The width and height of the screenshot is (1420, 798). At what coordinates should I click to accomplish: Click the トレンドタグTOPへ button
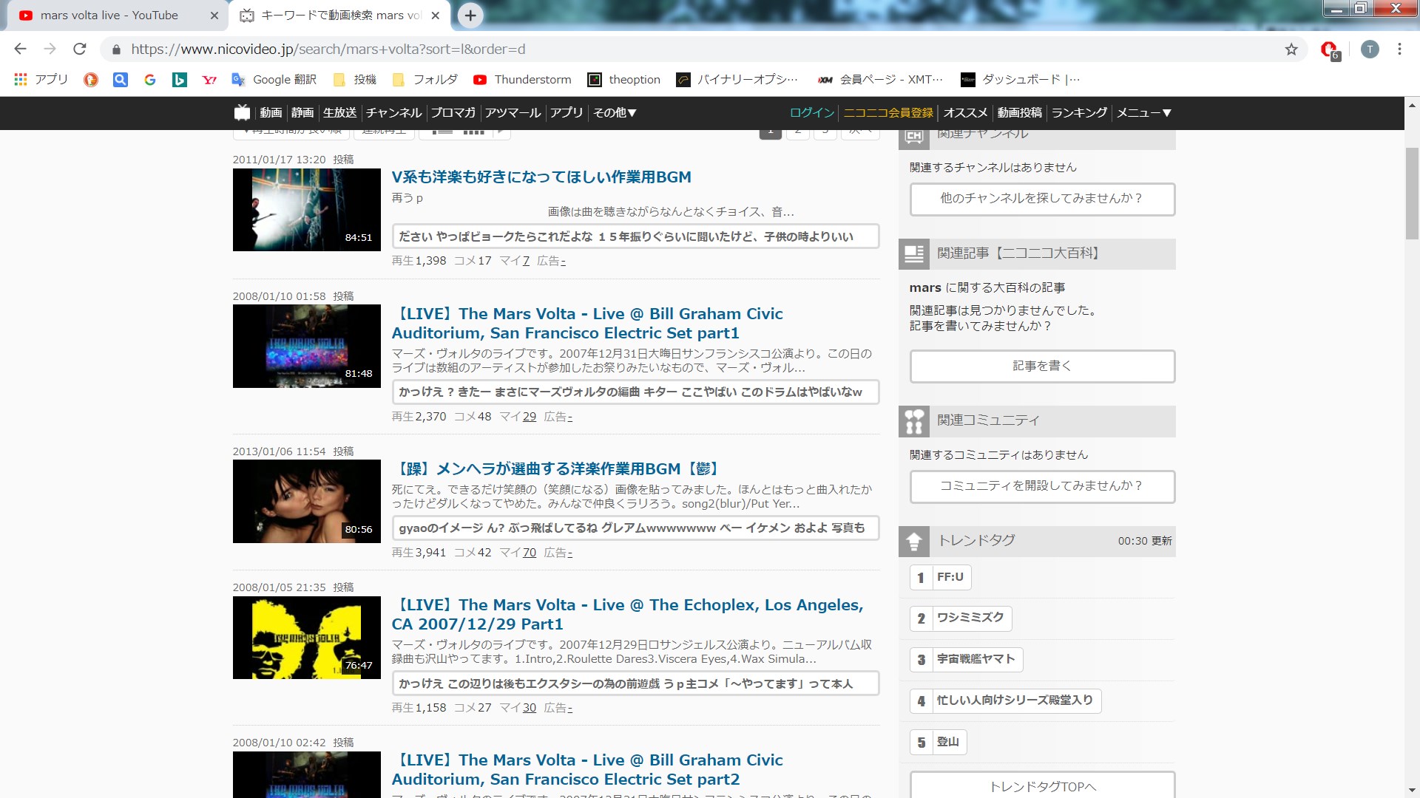pyautogui.click(x=1042, y=785)
